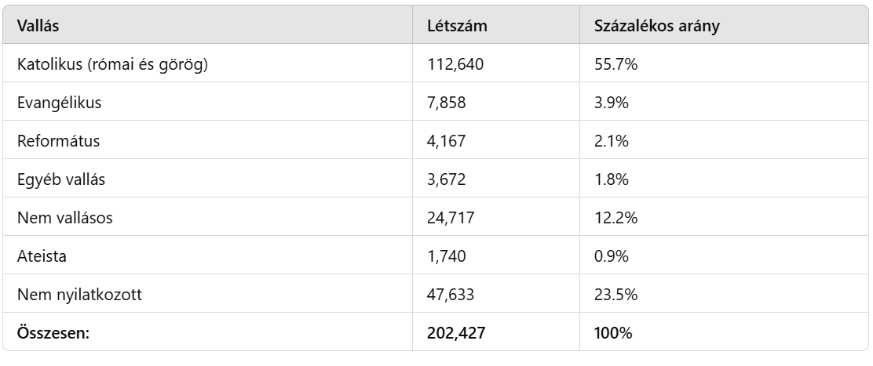Select the 112,640 headcount value
Viewport: 873px width, 366px height.
[455, 63]
